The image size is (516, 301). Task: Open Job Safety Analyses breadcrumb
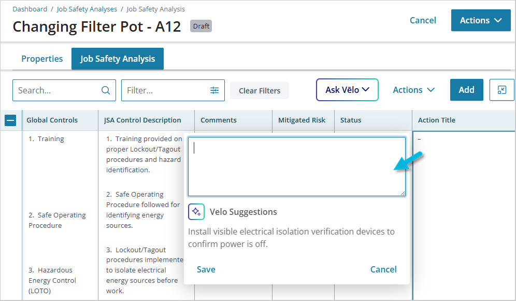(x=86, y=9)
